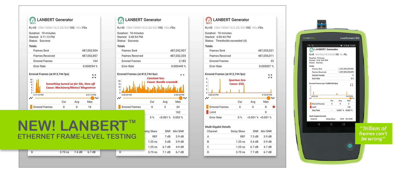Viewport: 394px width, 172px height.
Task: Tap the Android back button on device screen
Action: coord(319,125)
